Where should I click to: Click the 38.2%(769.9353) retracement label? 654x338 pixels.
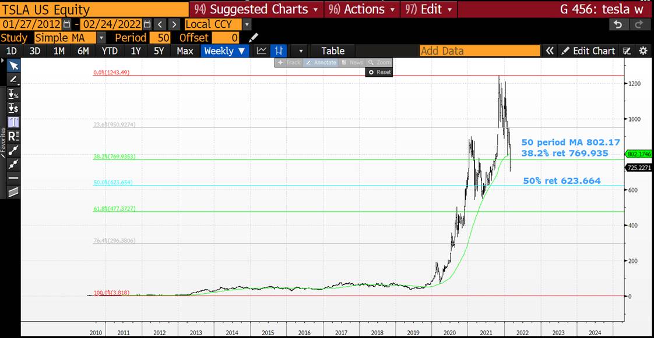[x=114, y=156]
